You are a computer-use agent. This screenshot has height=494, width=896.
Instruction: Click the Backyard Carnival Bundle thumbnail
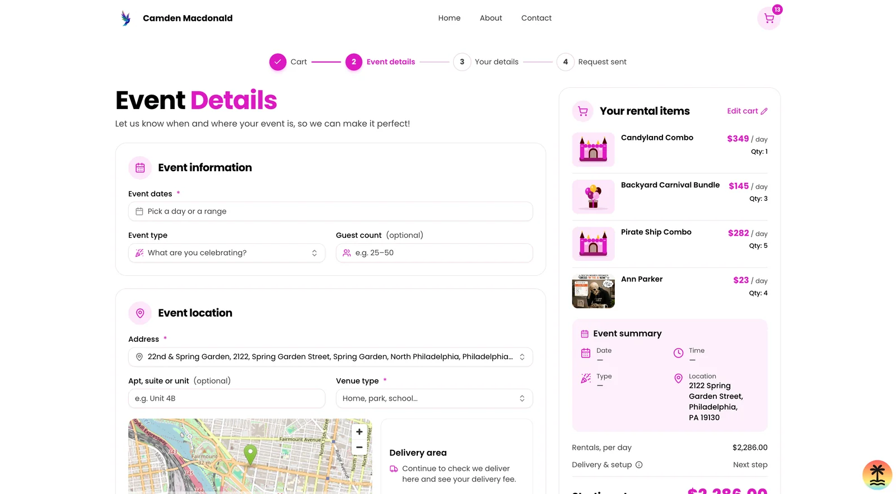click(593, 197)
